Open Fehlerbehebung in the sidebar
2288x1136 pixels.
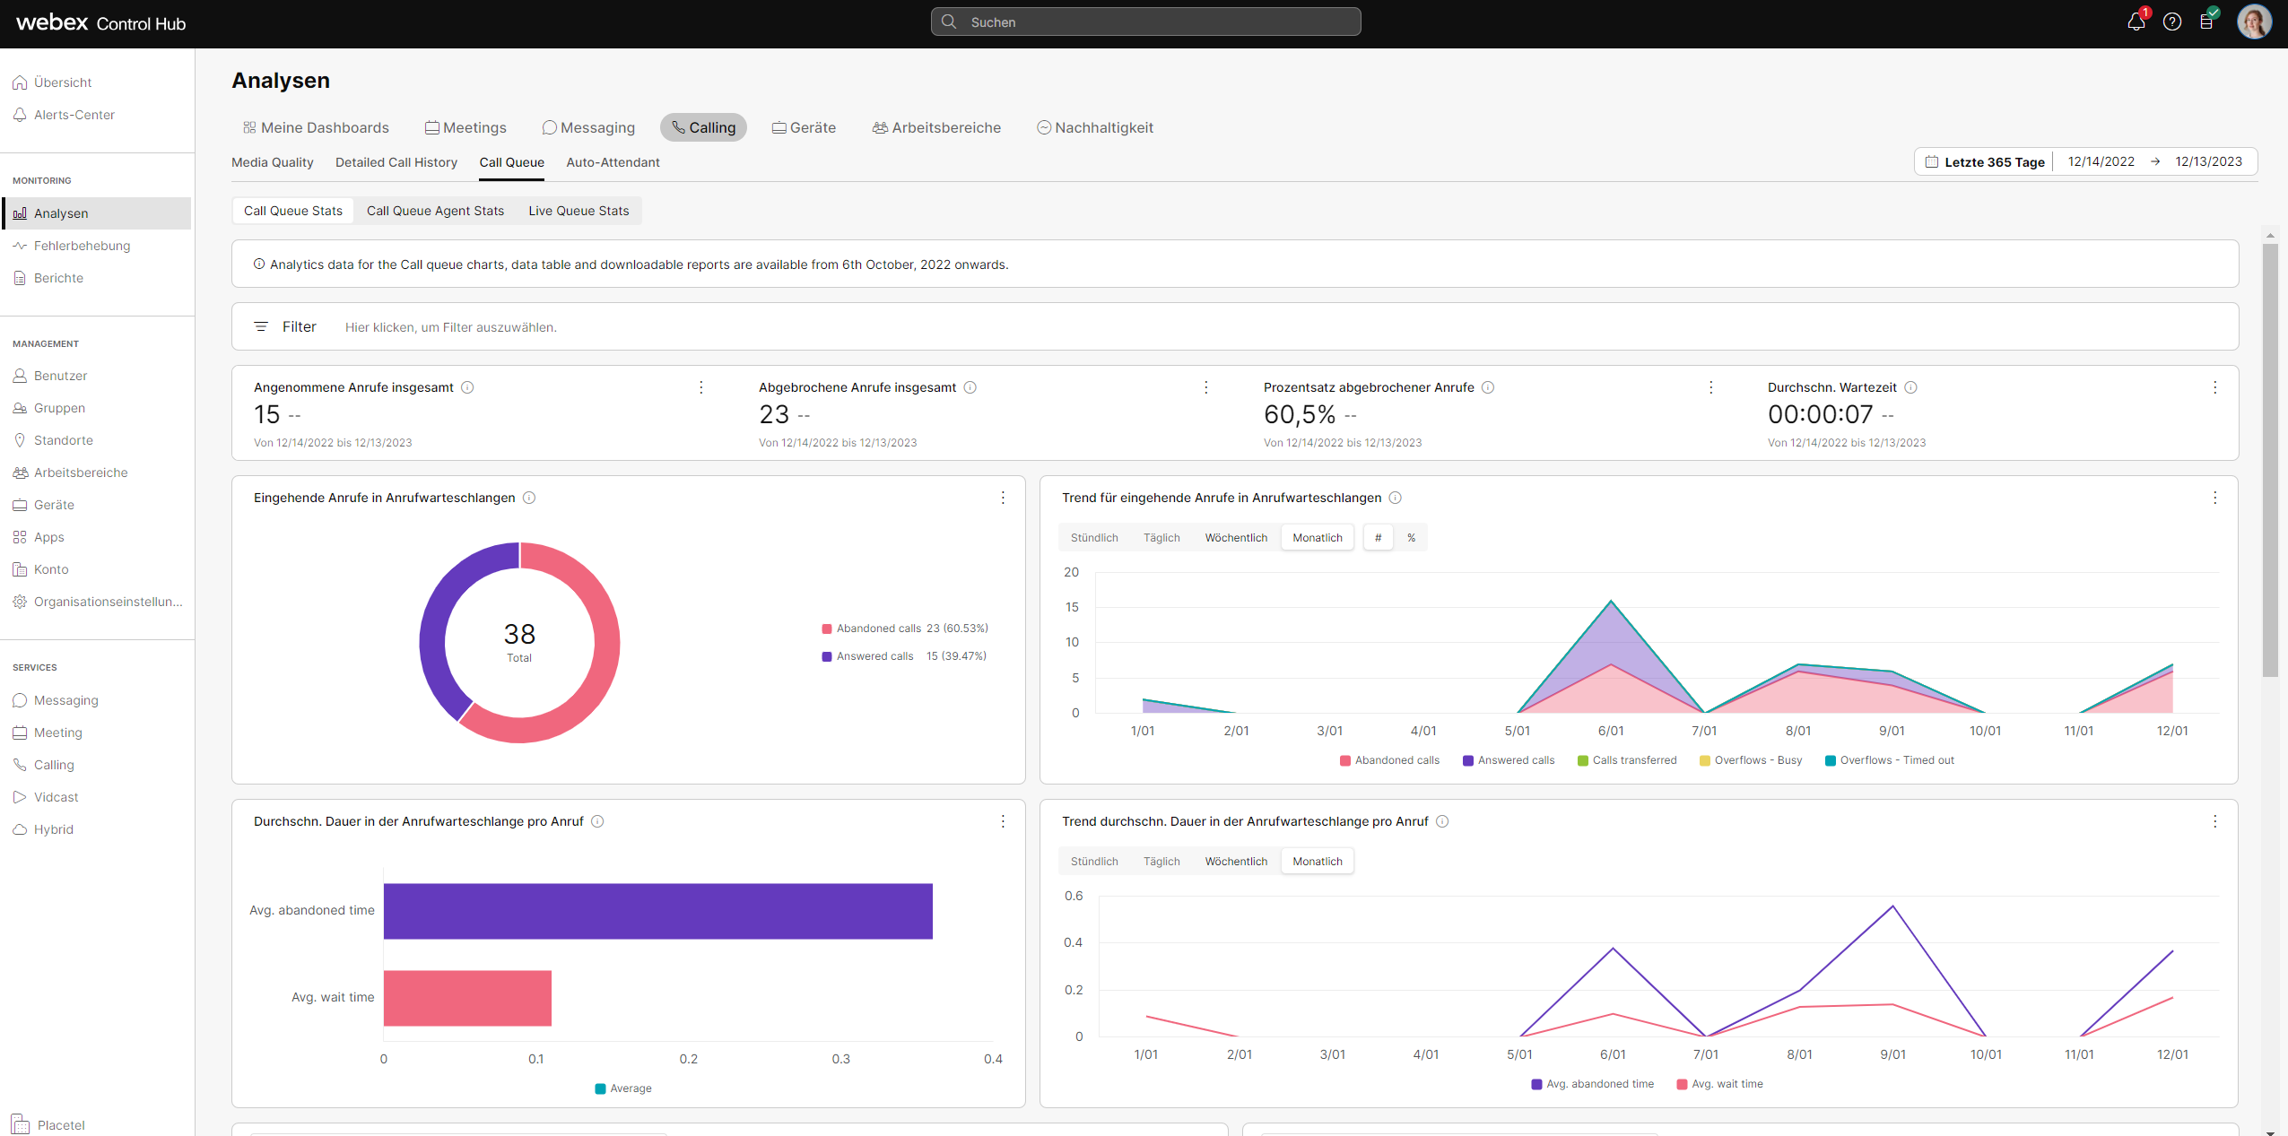click(x=82, y=246)
